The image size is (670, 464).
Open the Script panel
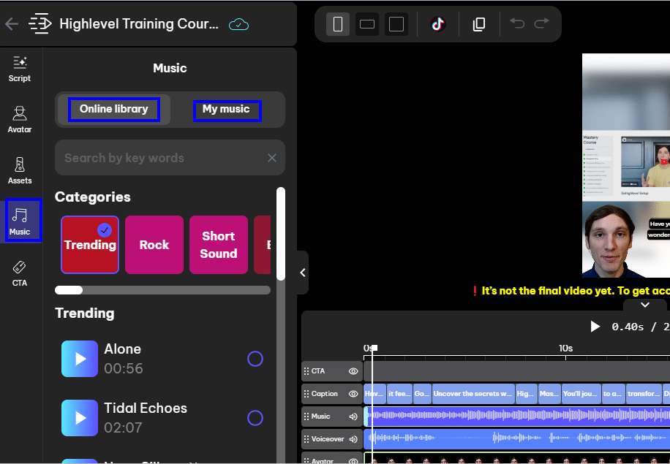20,69
